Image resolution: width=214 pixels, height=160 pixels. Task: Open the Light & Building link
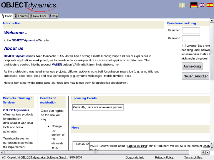(x=137, y=146)
